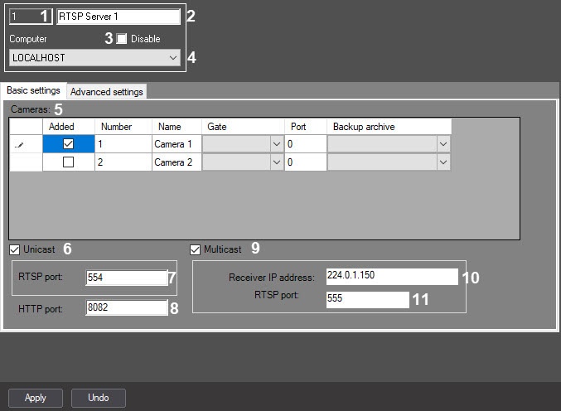The height and width of the screenshot is (411, 561).
Task: Focus the Unicast RTSP port 554 field
Action: tap(126, 278)
